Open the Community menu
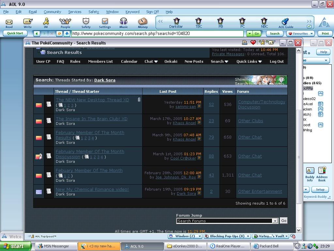334x251 pixels. coord(53,12)
